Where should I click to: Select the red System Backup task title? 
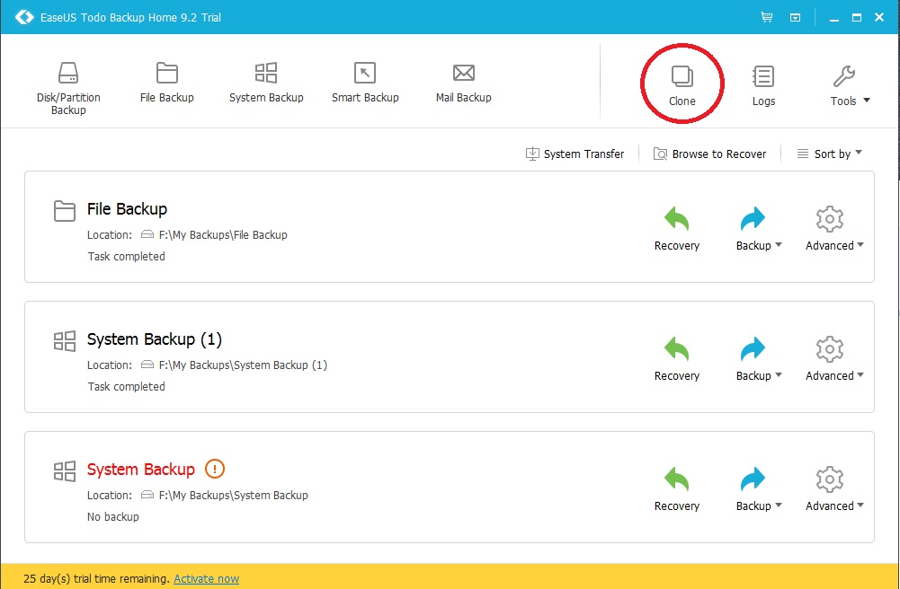140,470
